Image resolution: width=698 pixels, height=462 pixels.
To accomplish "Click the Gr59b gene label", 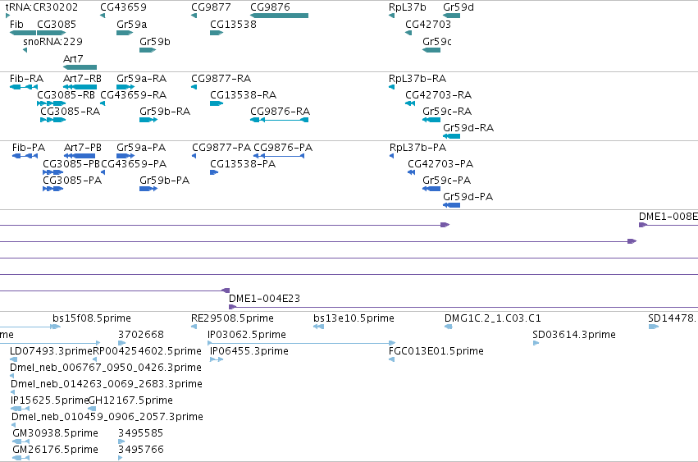I will 155,42.
